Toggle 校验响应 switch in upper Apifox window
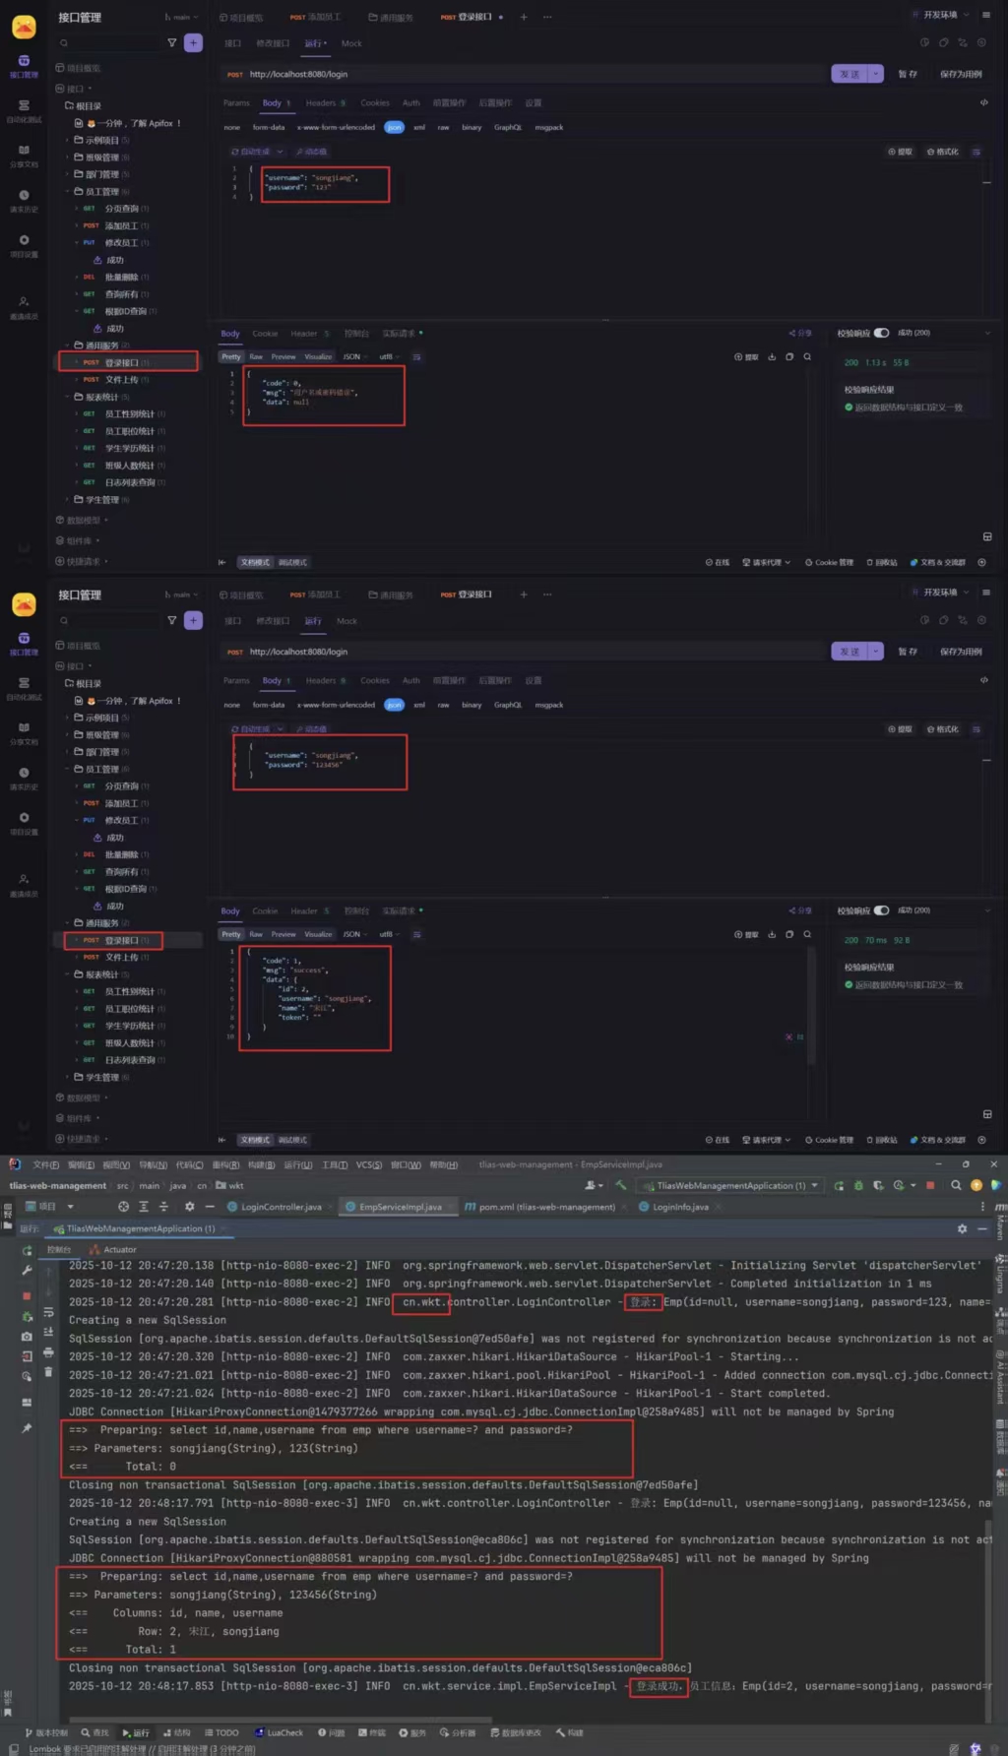The width and height of the screenshot is (1008, 1756). click(881, 333)
